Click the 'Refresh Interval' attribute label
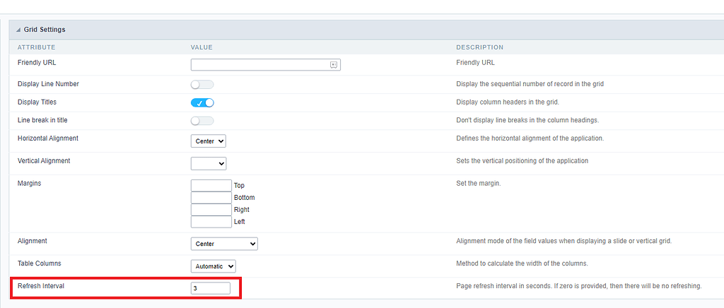This screenshot has width=724, height=308. coord(40,286)
